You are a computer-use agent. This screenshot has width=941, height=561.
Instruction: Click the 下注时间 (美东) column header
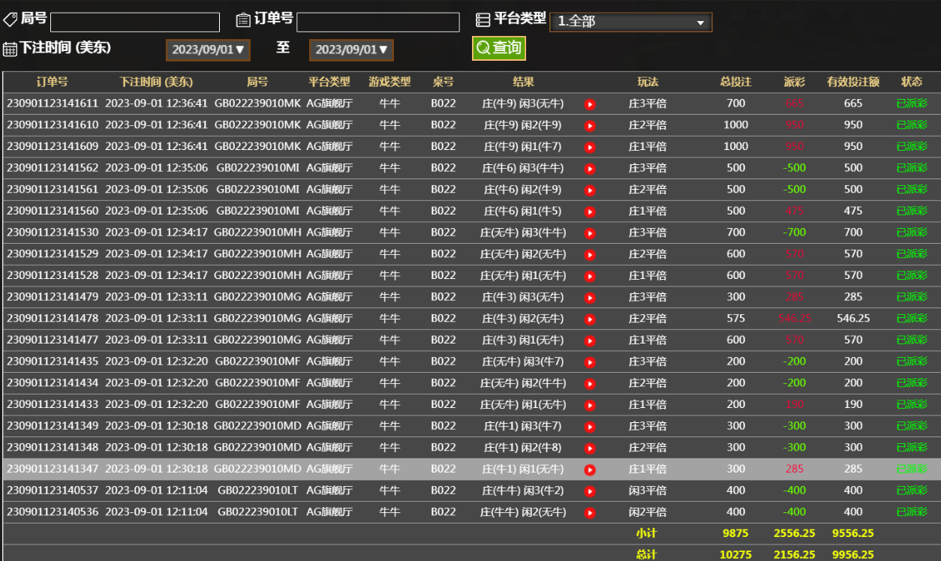coord(156,82)
